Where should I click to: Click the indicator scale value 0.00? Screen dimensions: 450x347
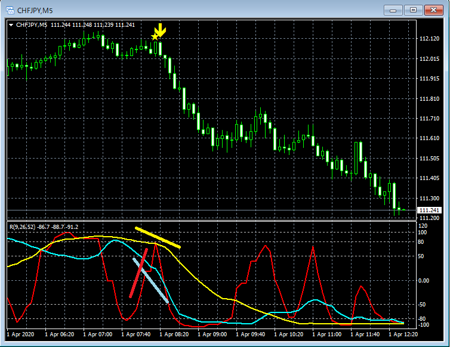(x=424, y=280)
